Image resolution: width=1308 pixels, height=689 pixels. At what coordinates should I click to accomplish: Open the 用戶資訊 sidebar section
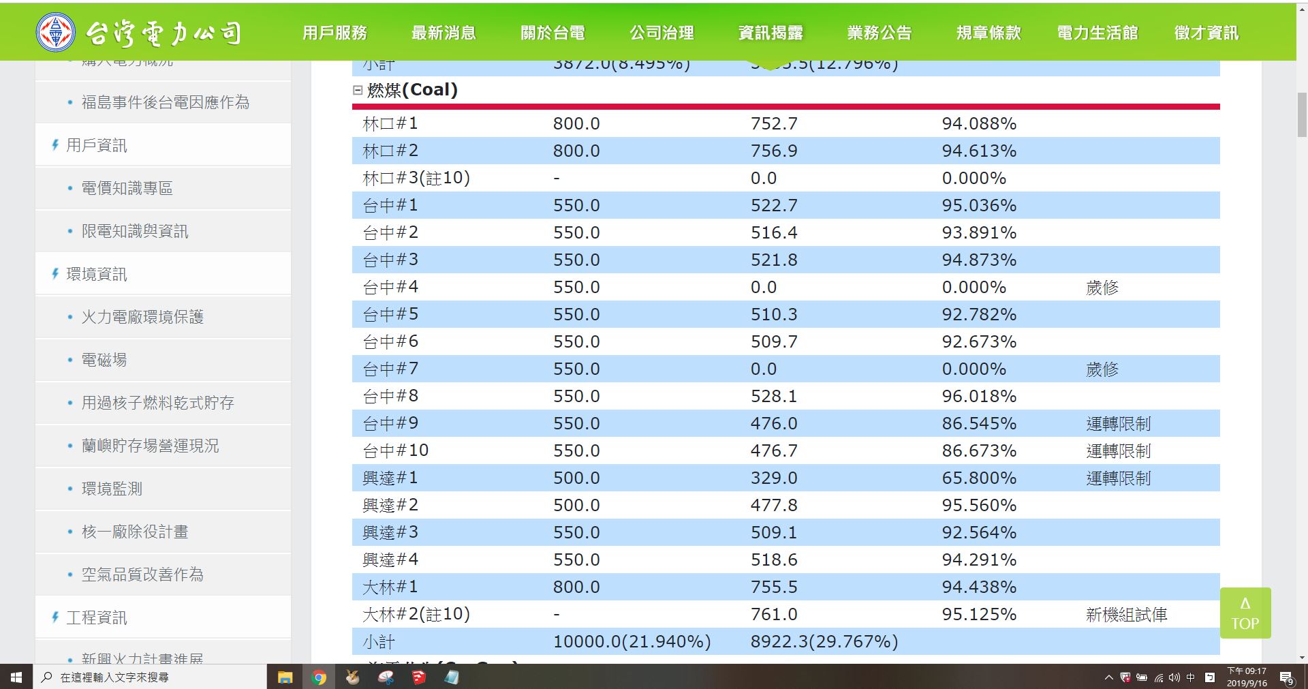pos(96,145)
